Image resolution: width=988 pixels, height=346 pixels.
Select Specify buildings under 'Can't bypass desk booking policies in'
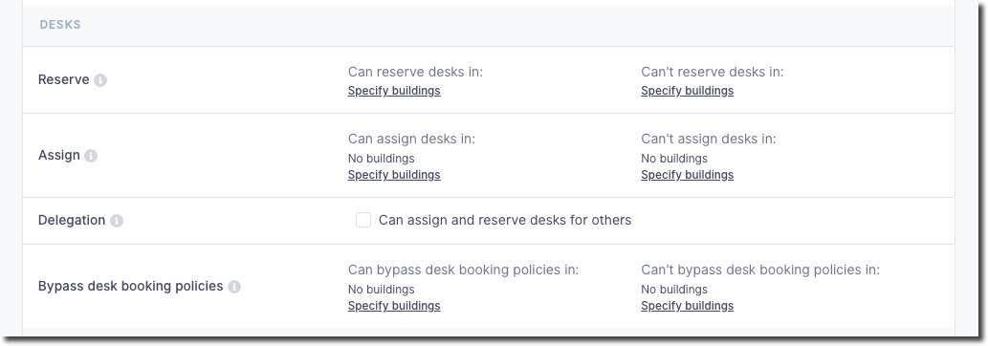point(687,306)
